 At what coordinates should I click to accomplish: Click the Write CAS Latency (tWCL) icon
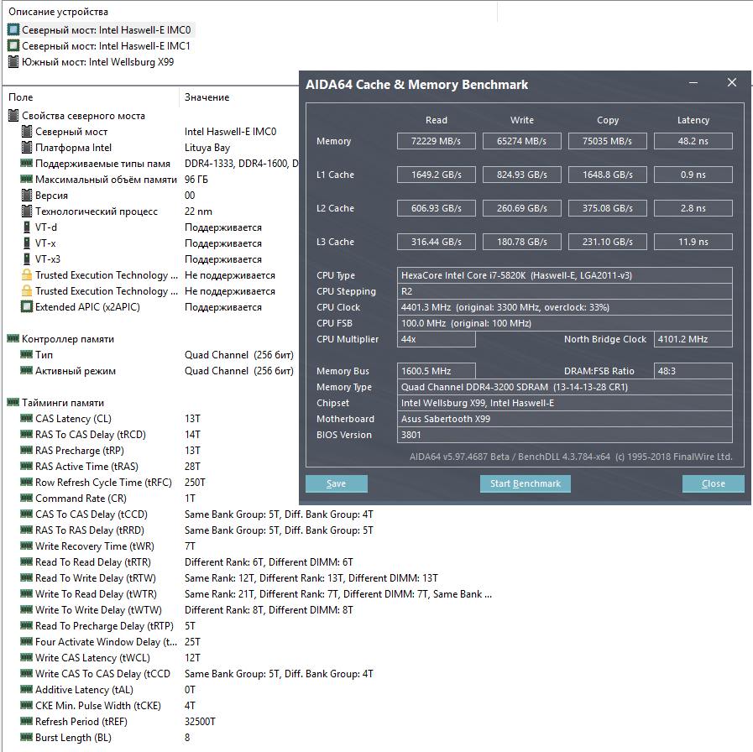click(x=27, y=657)
